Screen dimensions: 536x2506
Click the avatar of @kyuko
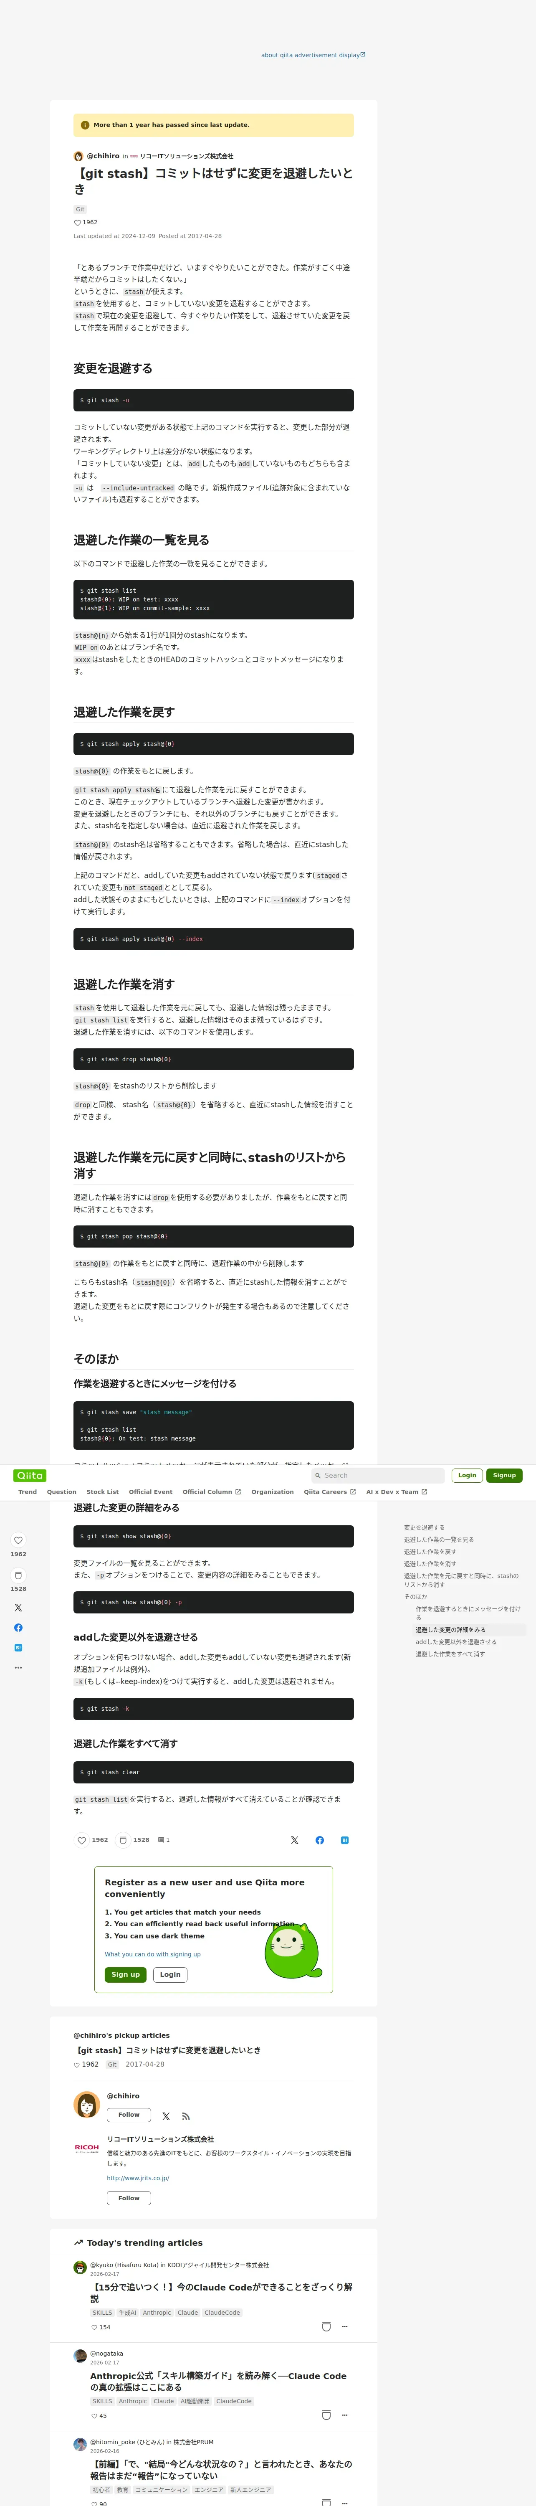coord(80,2268)
